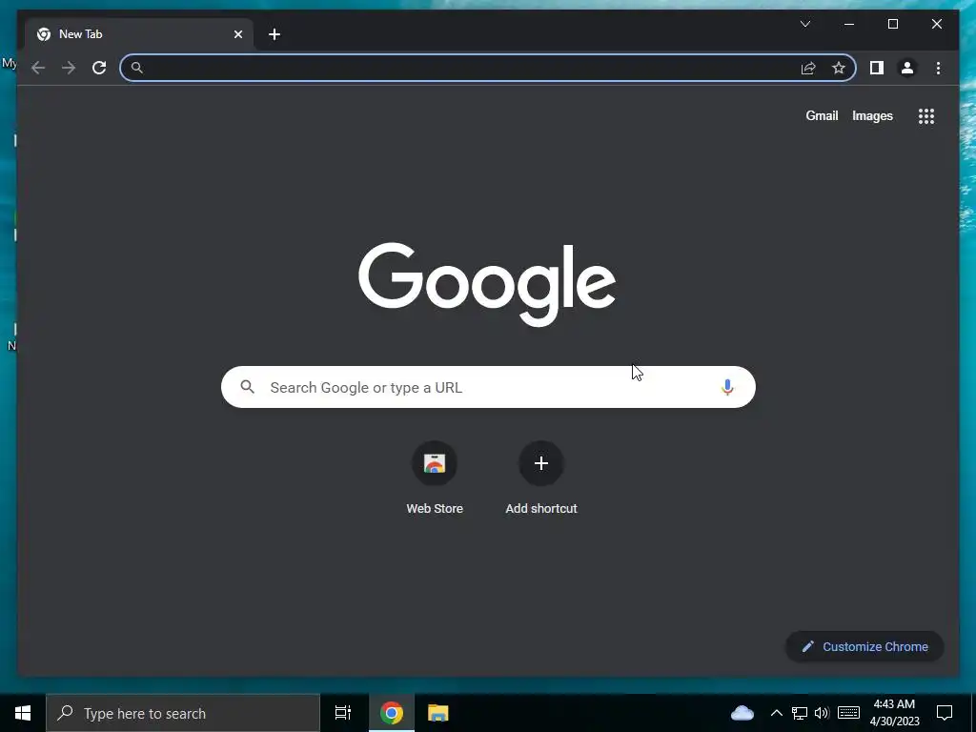Screen dimensions: 976x732
Task: Click the search magnifier in the address bar
Action: [x=137, y=68]
